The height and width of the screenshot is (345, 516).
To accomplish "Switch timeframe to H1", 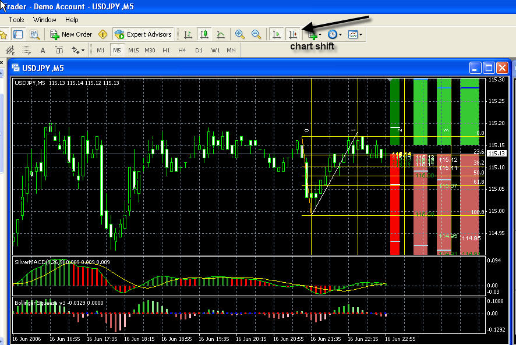I will pyautogui.click(x=166, y=50).
